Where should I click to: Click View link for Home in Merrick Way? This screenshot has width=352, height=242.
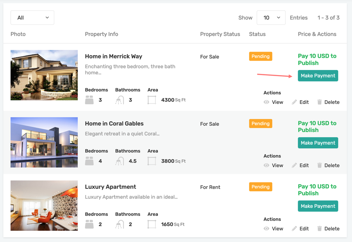[x=278, y=102]
